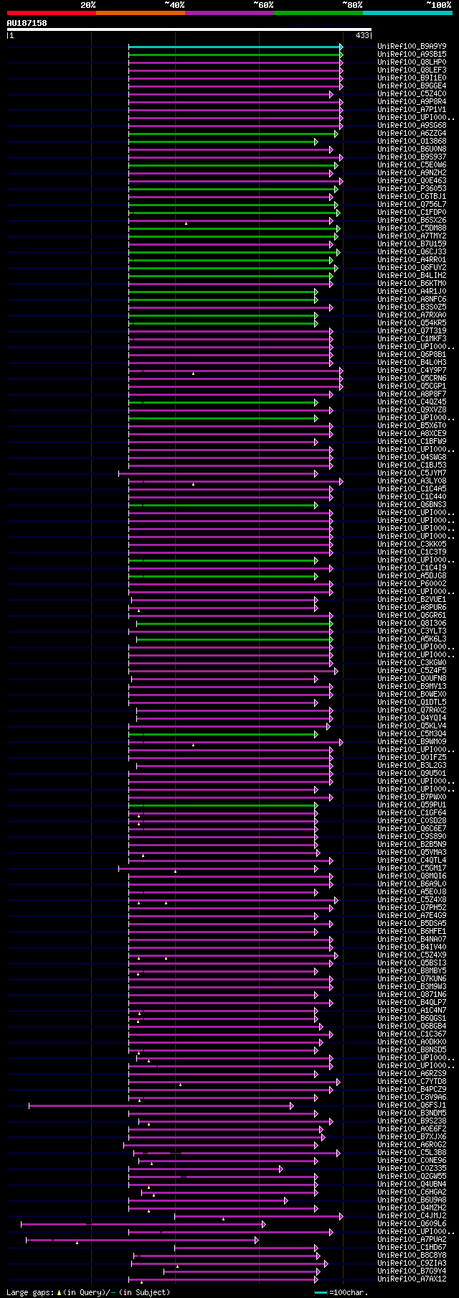Open hit UniRef100_A9P8R4
This screenshot has height=1298, width=459.
[x=412, y=102]
